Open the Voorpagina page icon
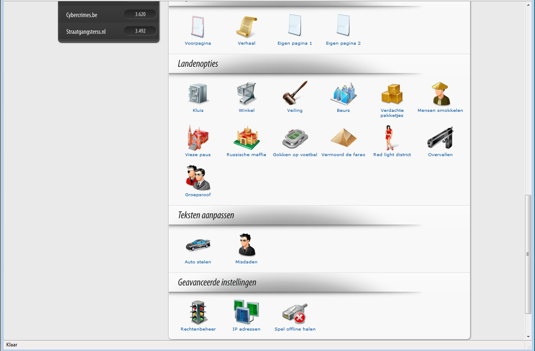 click(198, 27)
